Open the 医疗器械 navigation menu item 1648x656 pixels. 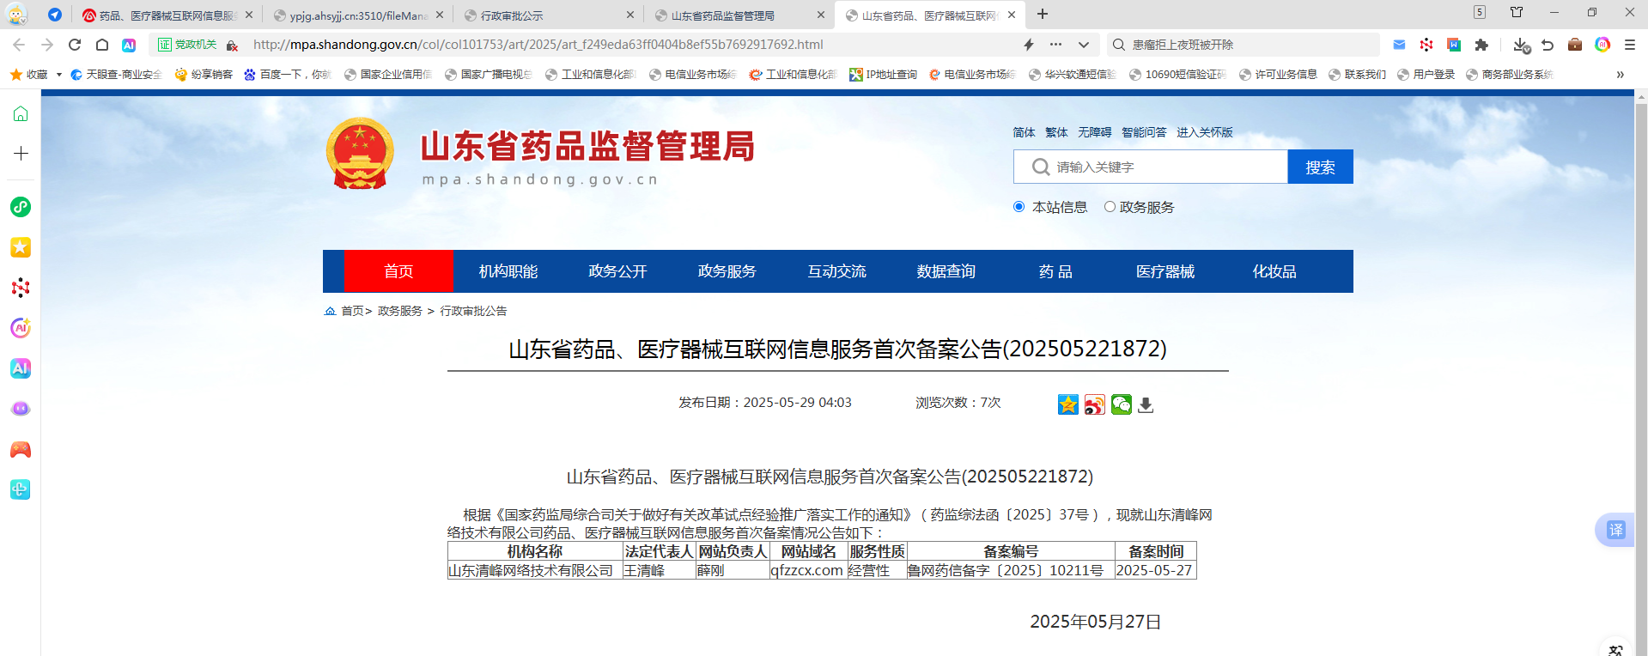1165,271
